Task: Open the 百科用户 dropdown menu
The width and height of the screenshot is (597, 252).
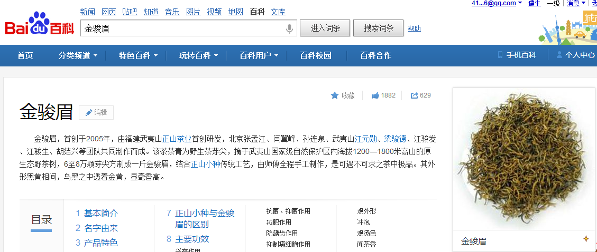Action: coord(259,55)
